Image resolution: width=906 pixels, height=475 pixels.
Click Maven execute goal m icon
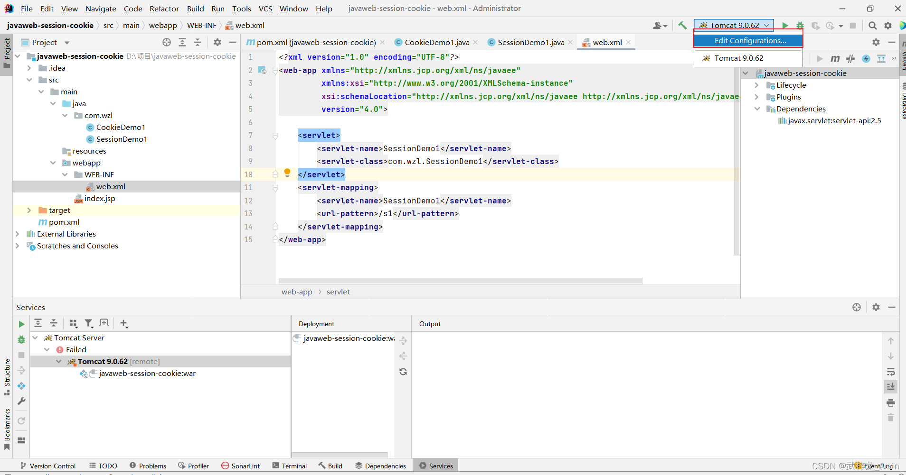coord(835,59)
